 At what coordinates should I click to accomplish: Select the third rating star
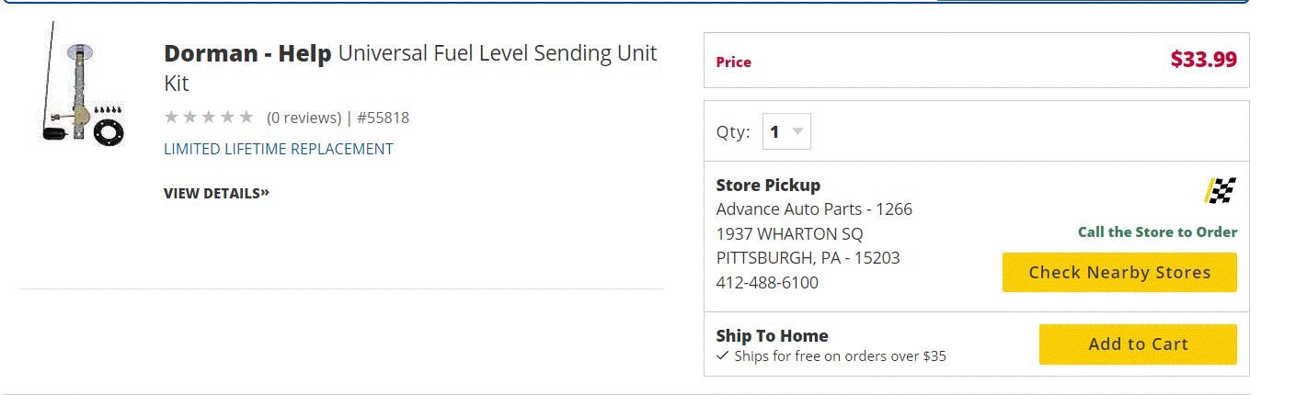pos(209,118)
